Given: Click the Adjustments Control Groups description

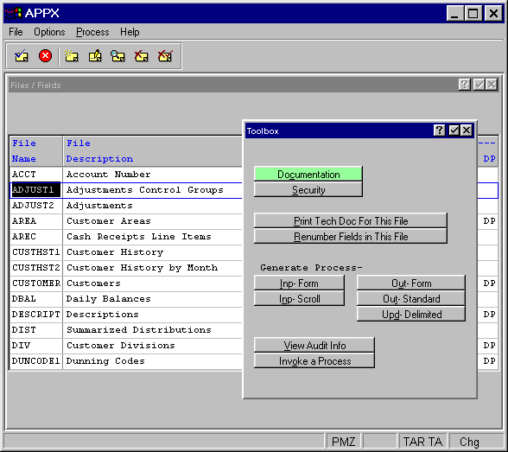Looking at the screenshot, I should [x=145, y=190].
